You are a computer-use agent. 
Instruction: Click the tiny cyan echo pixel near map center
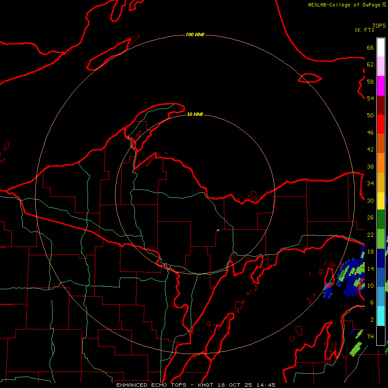(x=218, y=230)
